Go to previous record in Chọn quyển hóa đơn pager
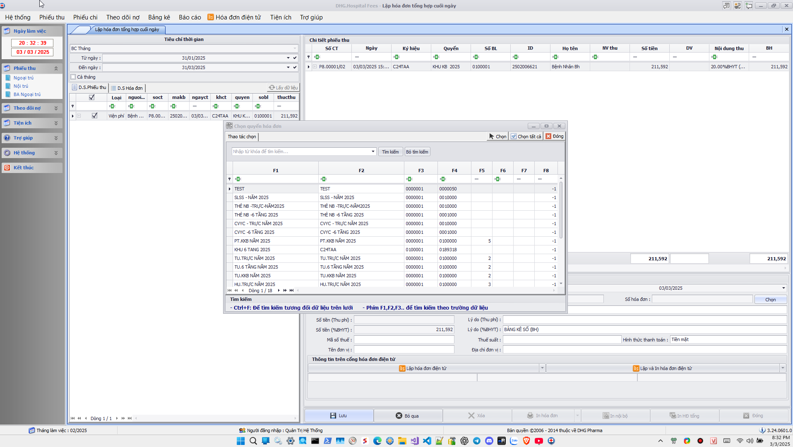The image size is (793, 447). (x=243, y=291)
